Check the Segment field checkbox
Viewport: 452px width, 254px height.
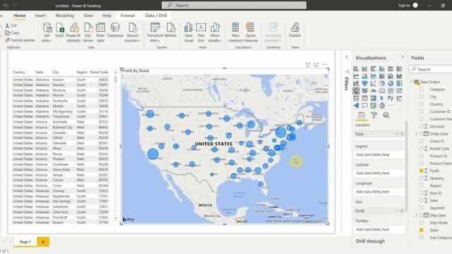pos(422,207)
